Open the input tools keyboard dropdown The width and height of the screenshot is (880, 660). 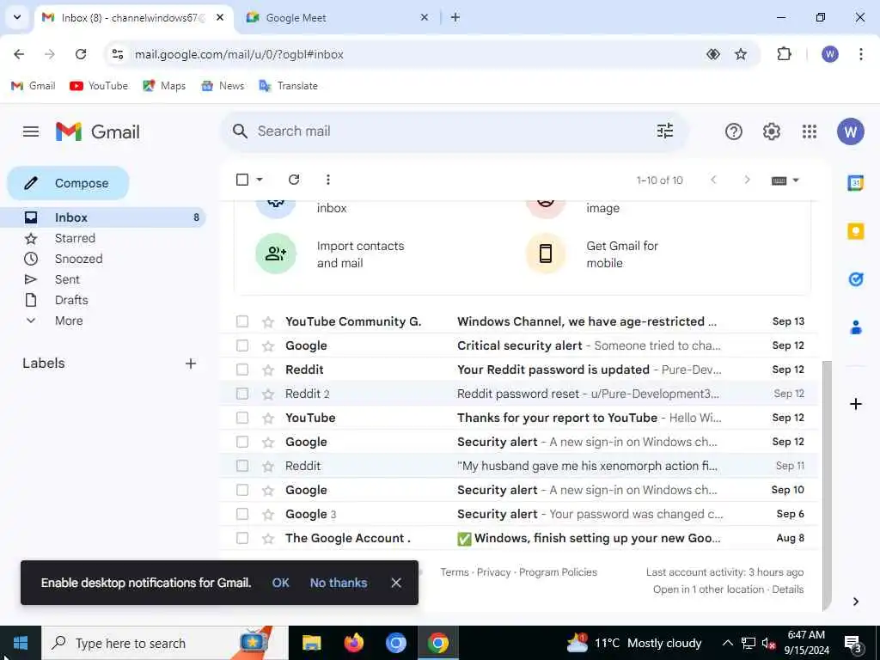click(785, 180)
